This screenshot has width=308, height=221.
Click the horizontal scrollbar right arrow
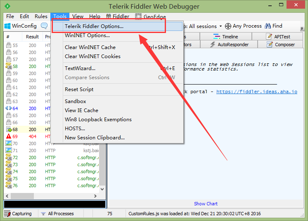coord(95,196)
